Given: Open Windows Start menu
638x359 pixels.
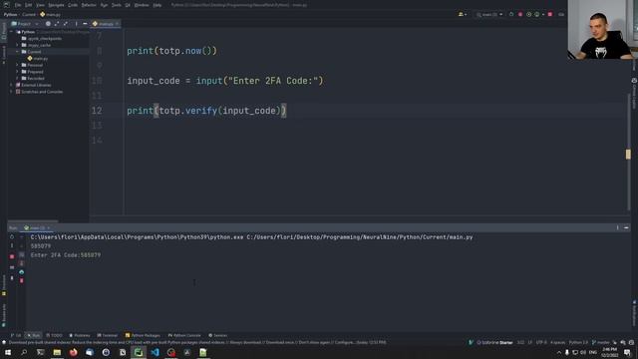Looking at the screenshot, I should tap(8, 352).
